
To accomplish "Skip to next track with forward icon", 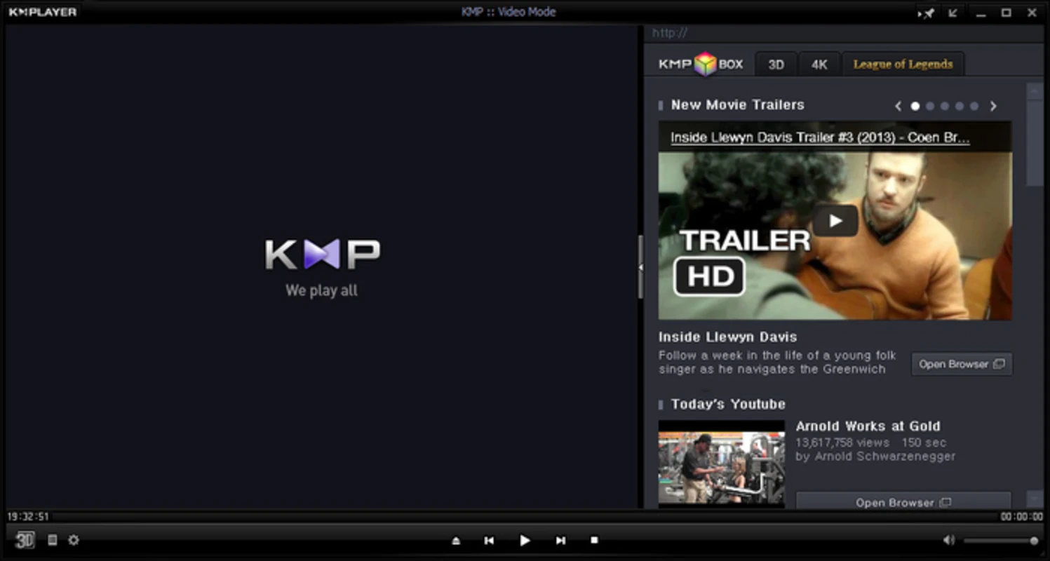I will coord(560,540).
